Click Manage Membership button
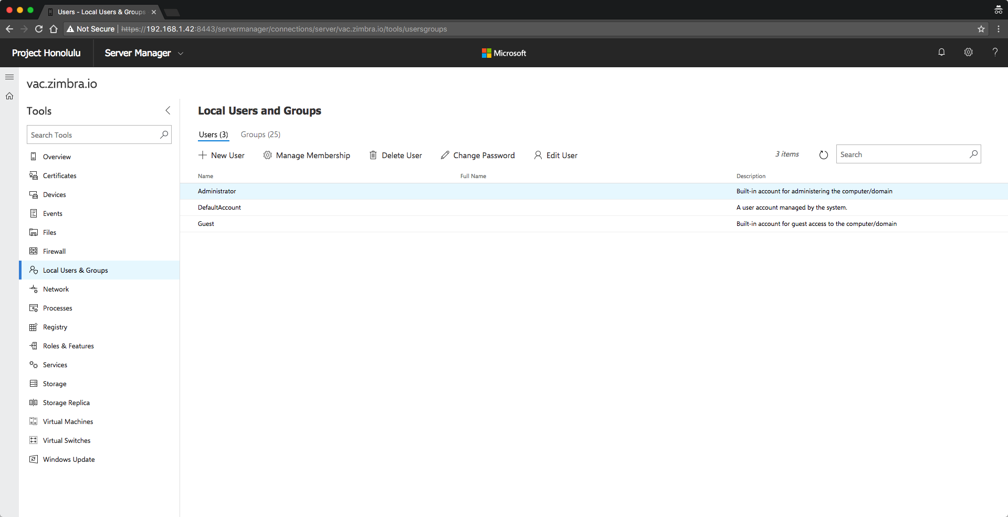This screenshot has width=1008, height=517. click(307, 156)
